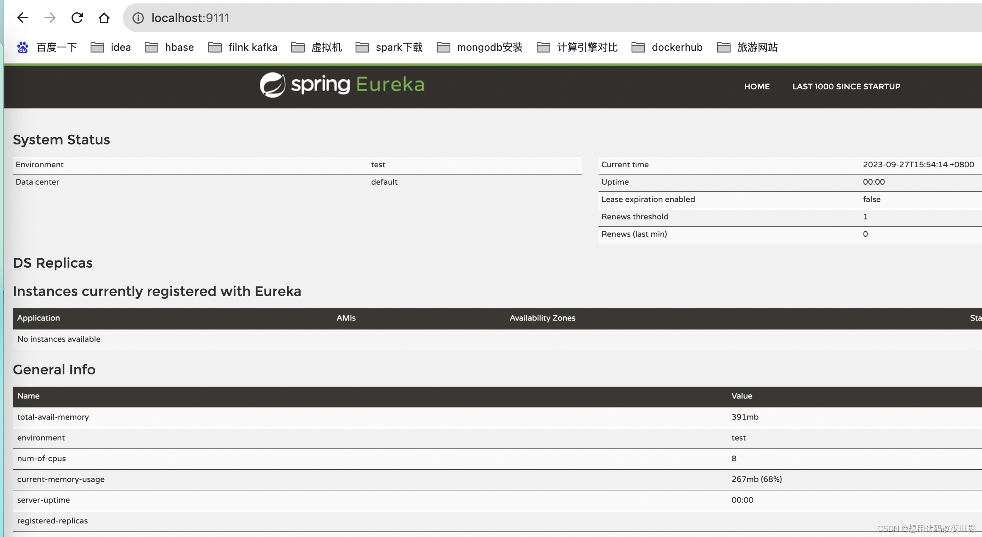The image size is (982, 537).
Task: Select the Uptime row label
Action: [615, 182]
